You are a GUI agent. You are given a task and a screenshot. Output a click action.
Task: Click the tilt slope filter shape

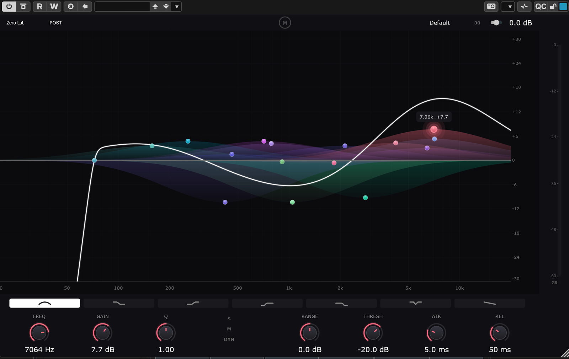point(490,303)
